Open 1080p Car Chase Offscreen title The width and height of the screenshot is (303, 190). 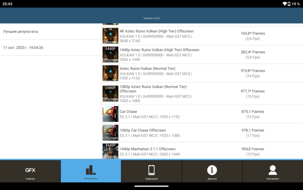coord(143,130)
